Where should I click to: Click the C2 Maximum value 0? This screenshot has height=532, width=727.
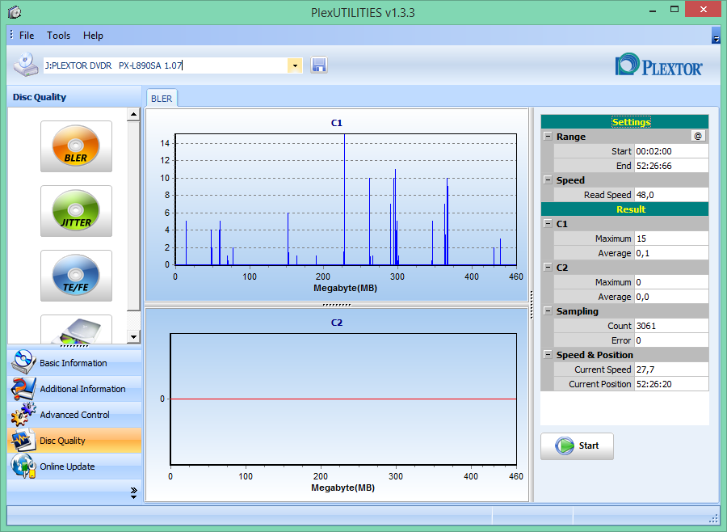tap(671, 282)
